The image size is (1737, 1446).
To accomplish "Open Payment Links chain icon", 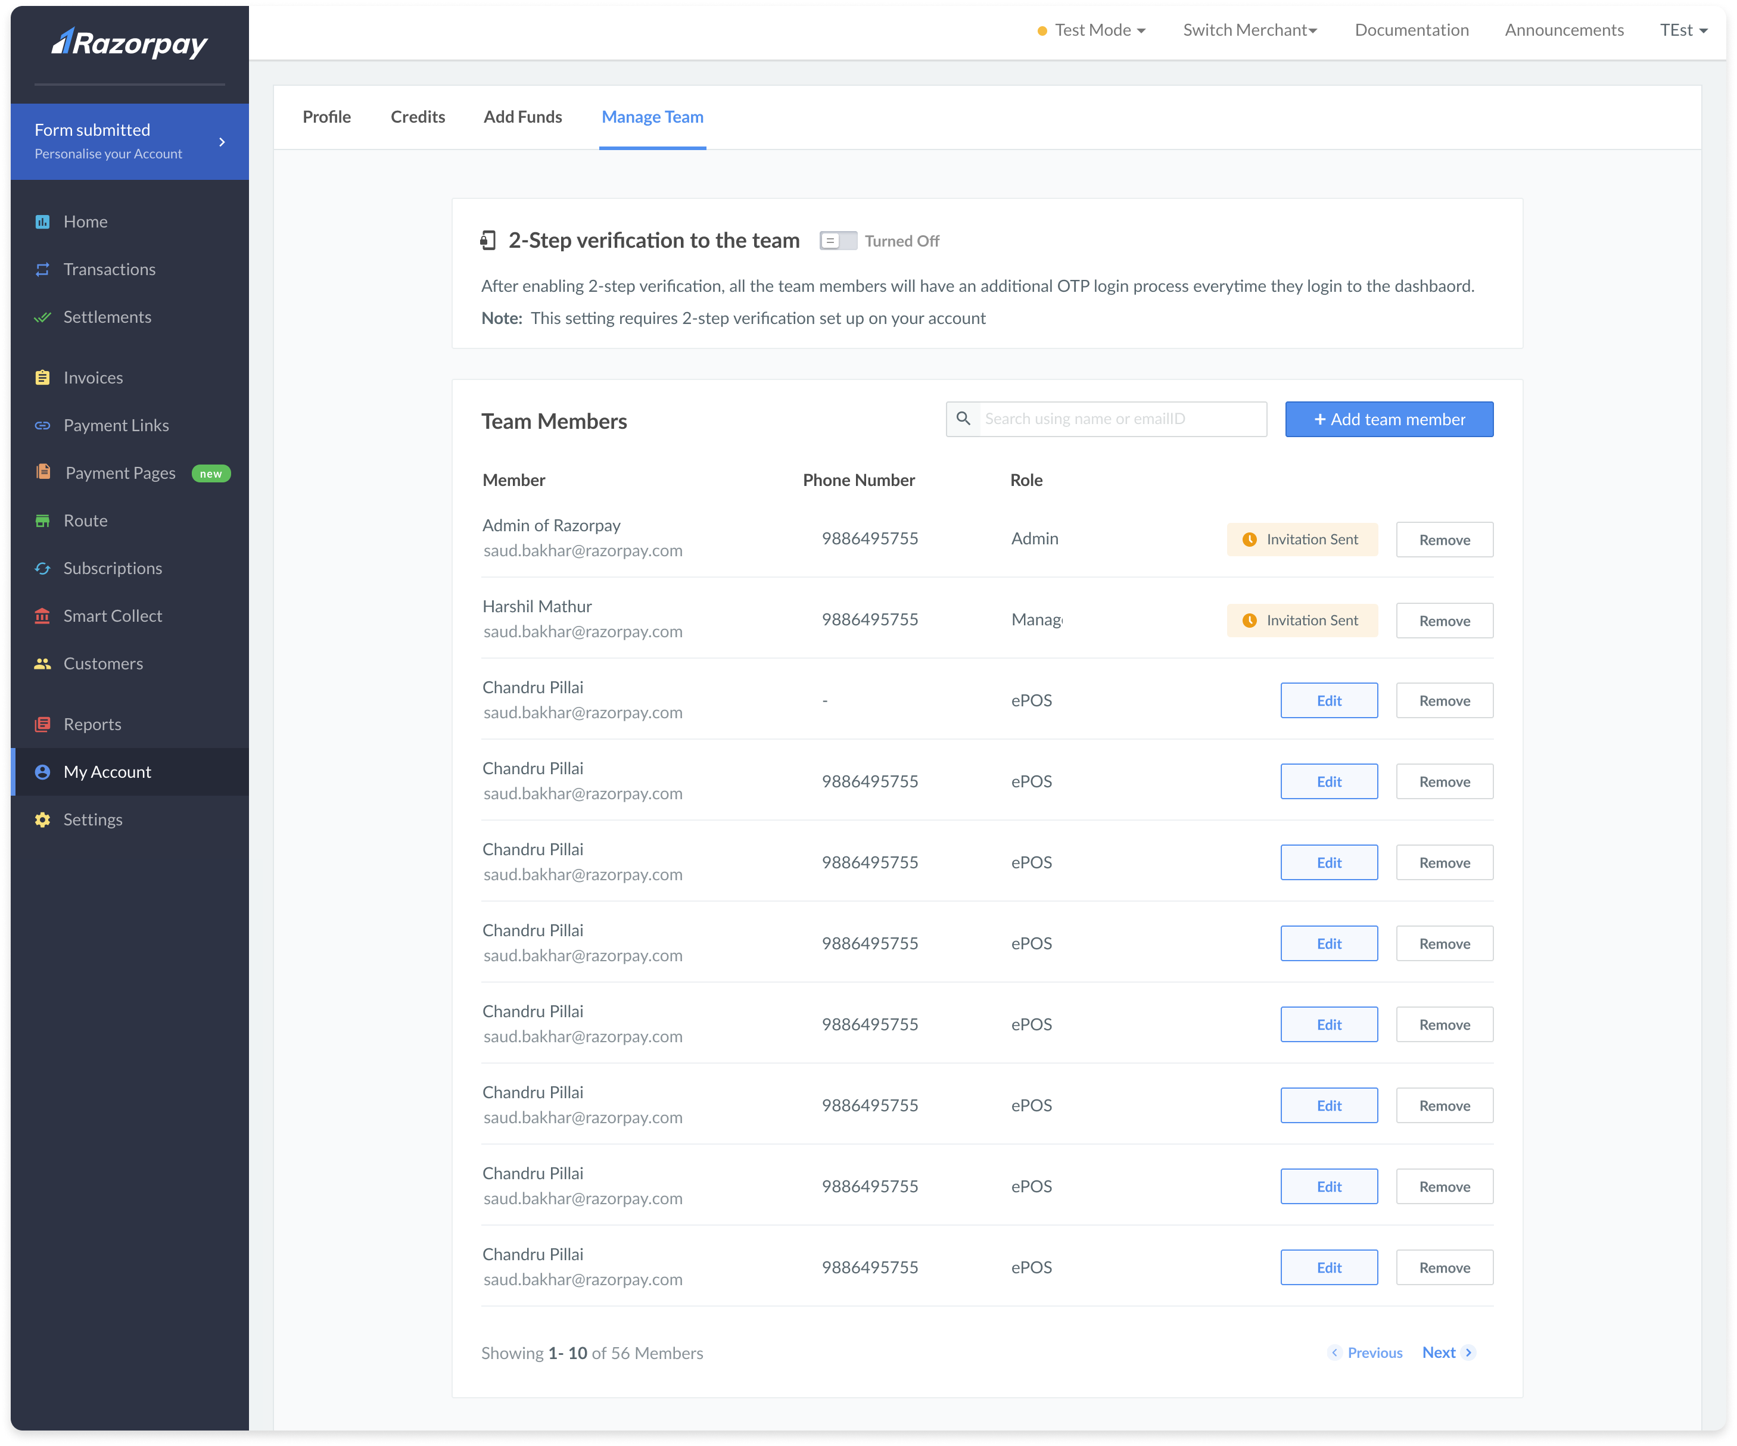I will point(42,426).
